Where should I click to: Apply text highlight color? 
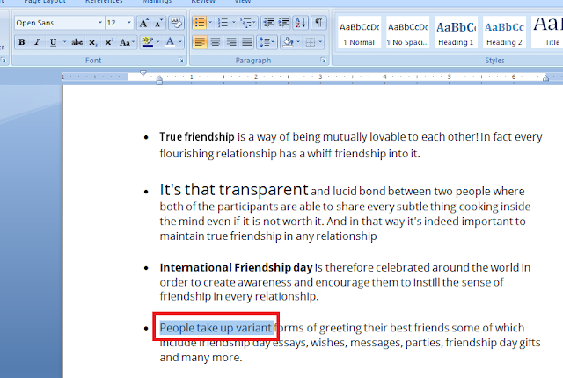(x=147, y=42)
